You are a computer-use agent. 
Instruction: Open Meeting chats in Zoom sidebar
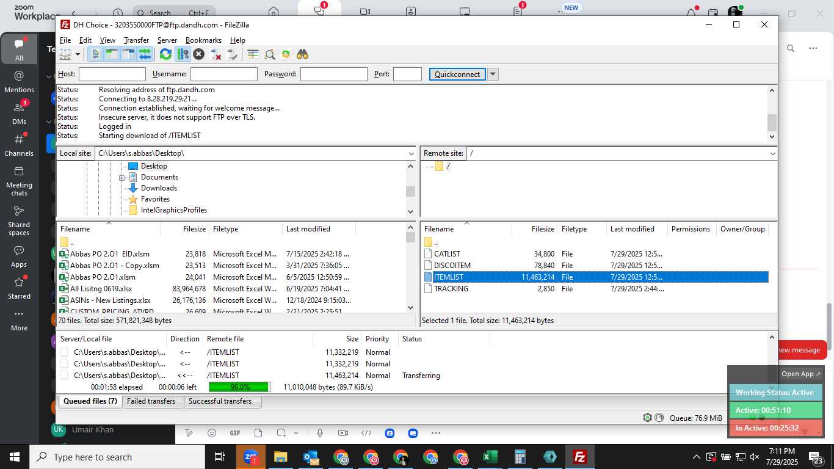tap(19, 181)
